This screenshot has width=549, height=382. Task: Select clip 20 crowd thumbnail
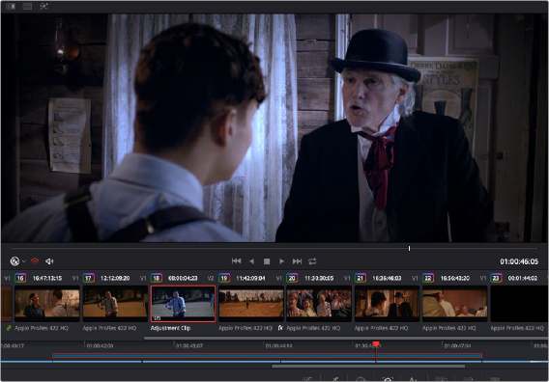pos(319,303)
